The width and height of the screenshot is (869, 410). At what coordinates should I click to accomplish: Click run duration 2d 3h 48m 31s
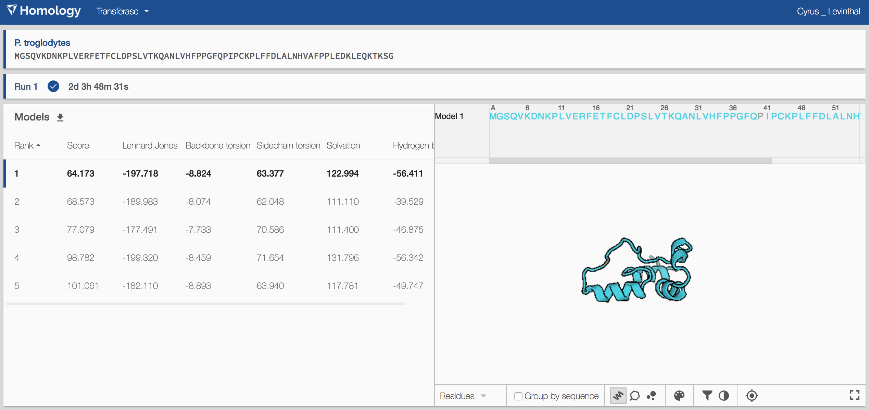pos(98,87)
